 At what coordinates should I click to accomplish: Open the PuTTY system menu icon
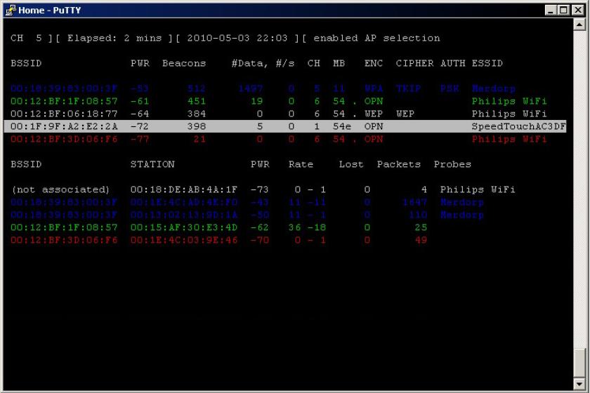pyautogui.click(x=11, y=10)
